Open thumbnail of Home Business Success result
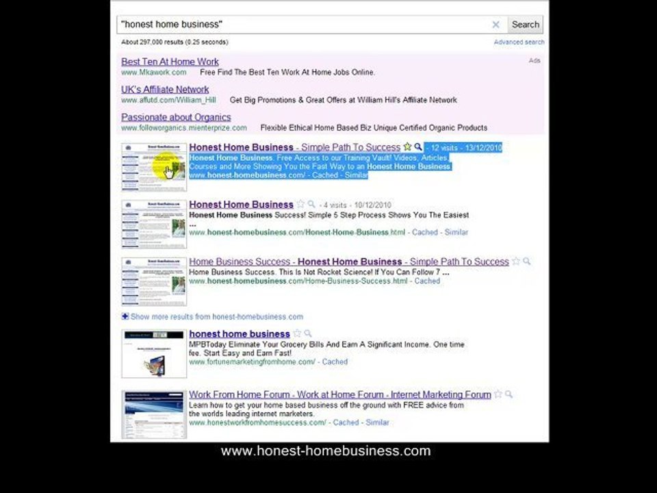 [154, 281]
